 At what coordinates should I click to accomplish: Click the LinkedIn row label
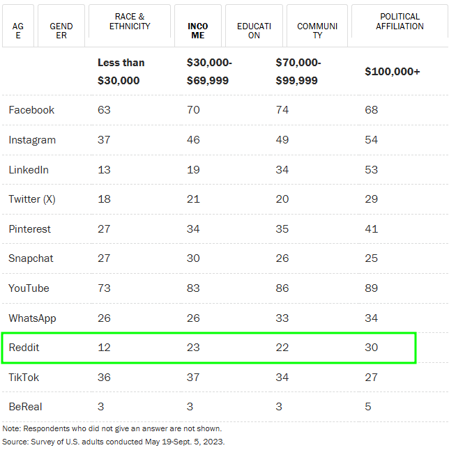[x=29, y=170]
